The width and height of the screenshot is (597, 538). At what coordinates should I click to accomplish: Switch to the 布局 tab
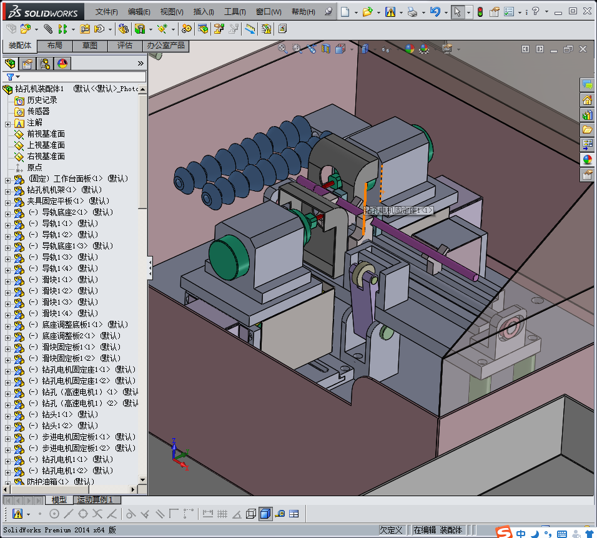click(55, 46)
